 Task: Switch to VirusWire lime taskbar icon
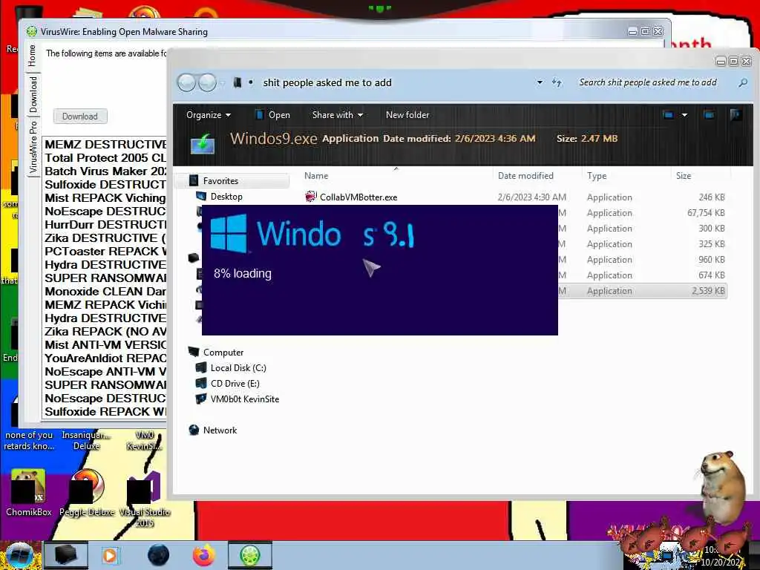point(250,555)
